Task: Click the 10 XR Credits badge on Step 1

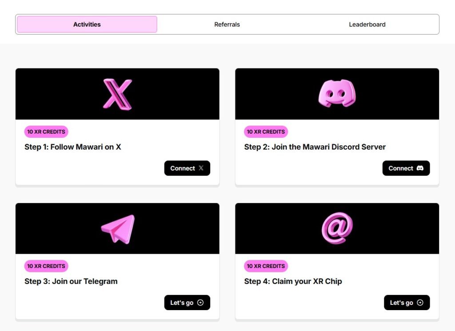Action: pos(46,132)
